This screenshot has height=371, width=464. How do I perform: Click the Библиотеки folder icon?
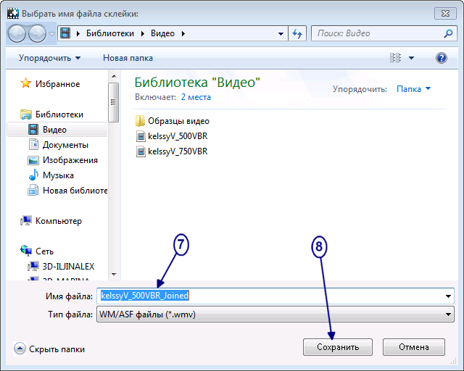(x=26, y=114)
